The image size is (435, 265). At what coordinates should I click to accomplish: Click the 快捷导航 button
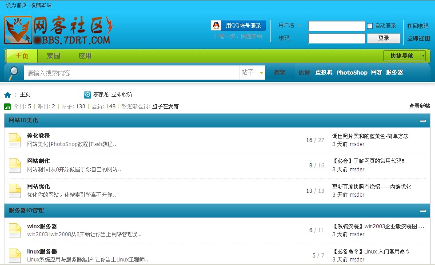click(x=402, y=56)
